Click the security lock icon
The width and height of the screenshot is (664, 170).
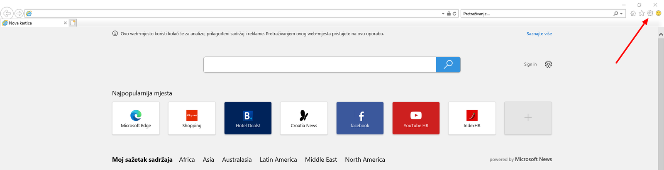[449, 14]
